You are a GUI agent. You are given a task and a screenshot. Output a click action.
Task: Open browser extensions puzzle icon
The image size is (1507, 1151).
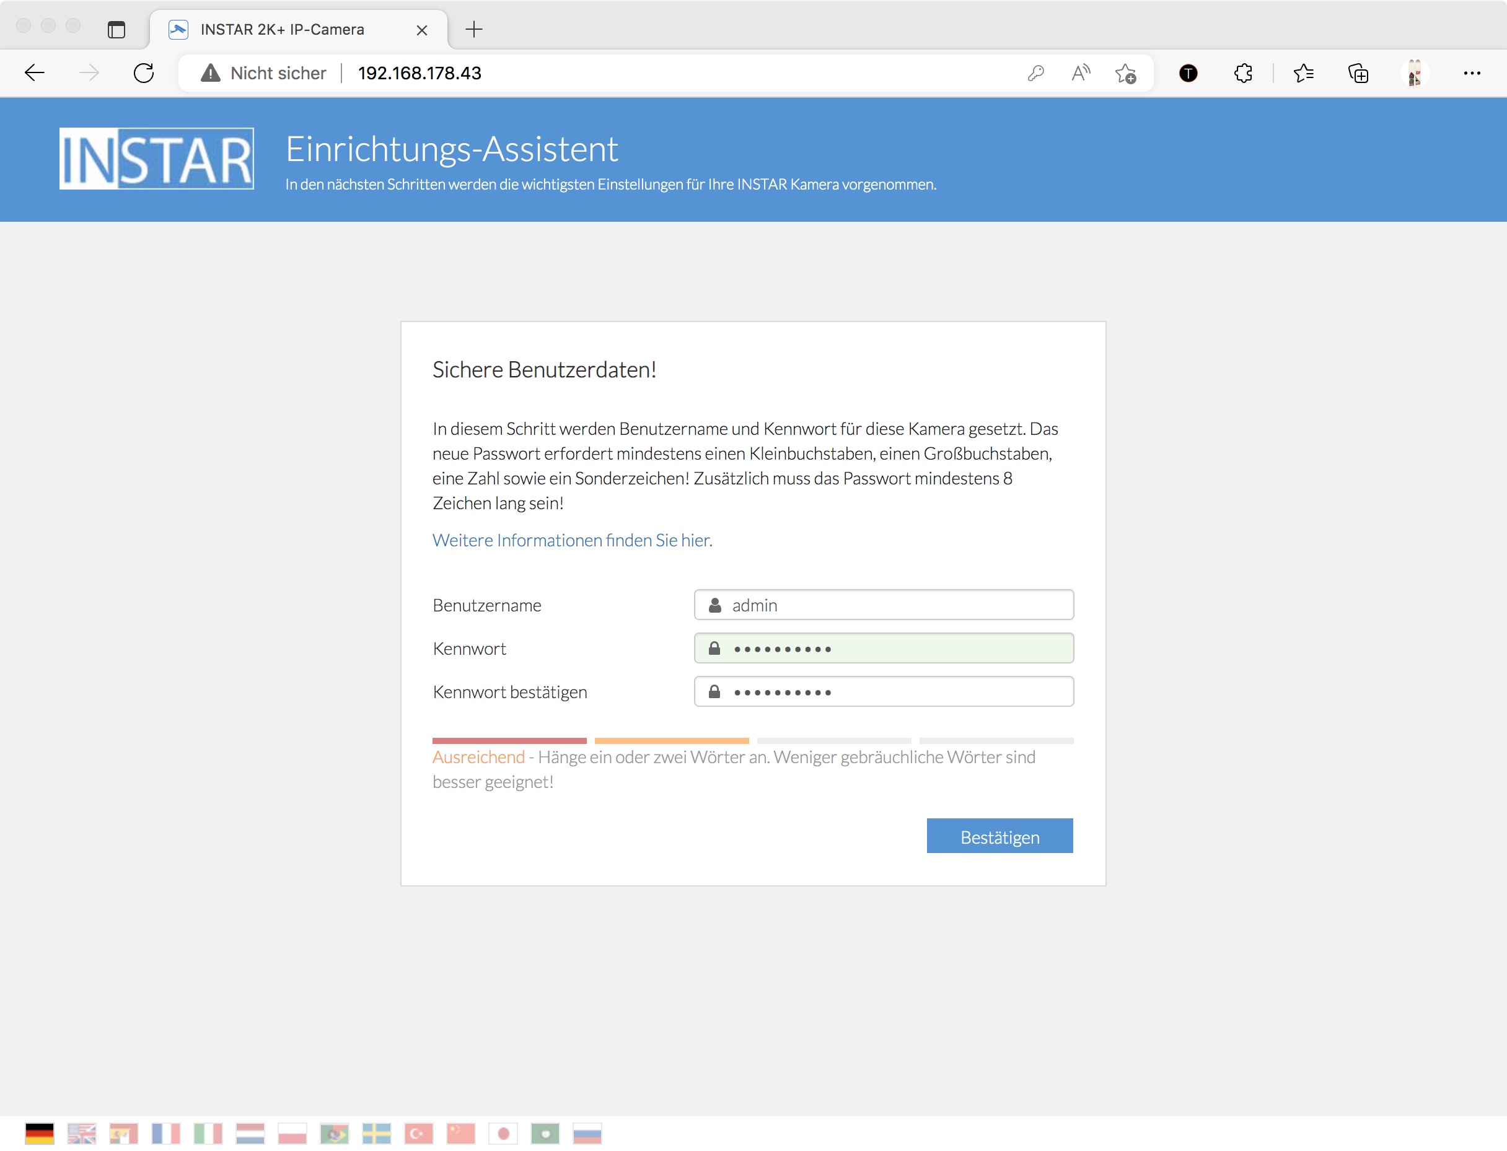[1243, 72]
